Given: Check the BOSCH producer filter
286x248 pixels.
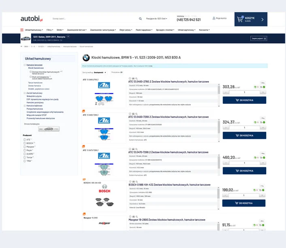Looking at the screenshot, I should coord(25,143).
